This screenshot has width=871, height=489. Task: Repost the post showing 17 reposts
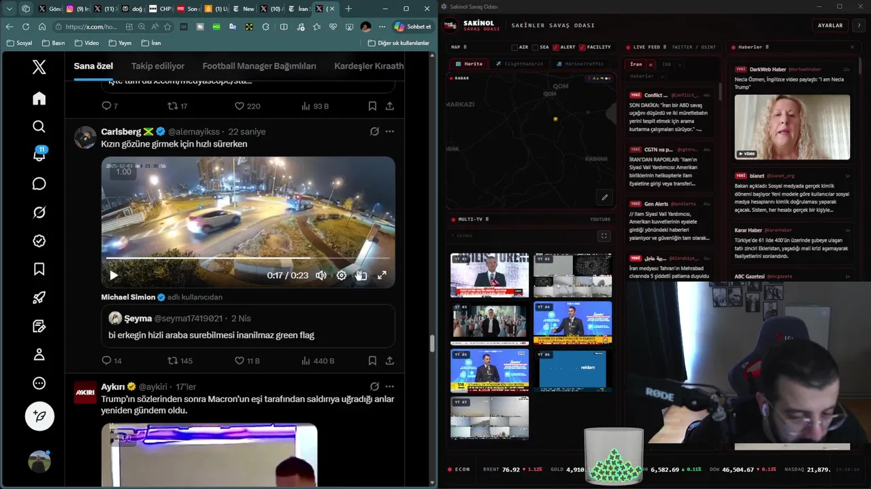coord(177,106)
